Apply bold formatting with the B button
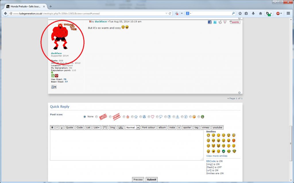Viewport: 294px width, 183px height. (52, 128)
